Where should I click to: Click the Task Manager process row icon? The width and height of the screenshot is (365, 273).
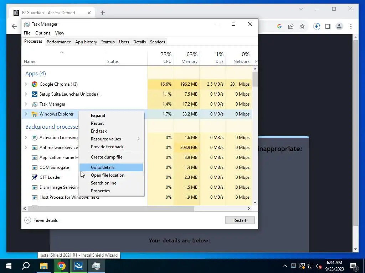[35, 104]
